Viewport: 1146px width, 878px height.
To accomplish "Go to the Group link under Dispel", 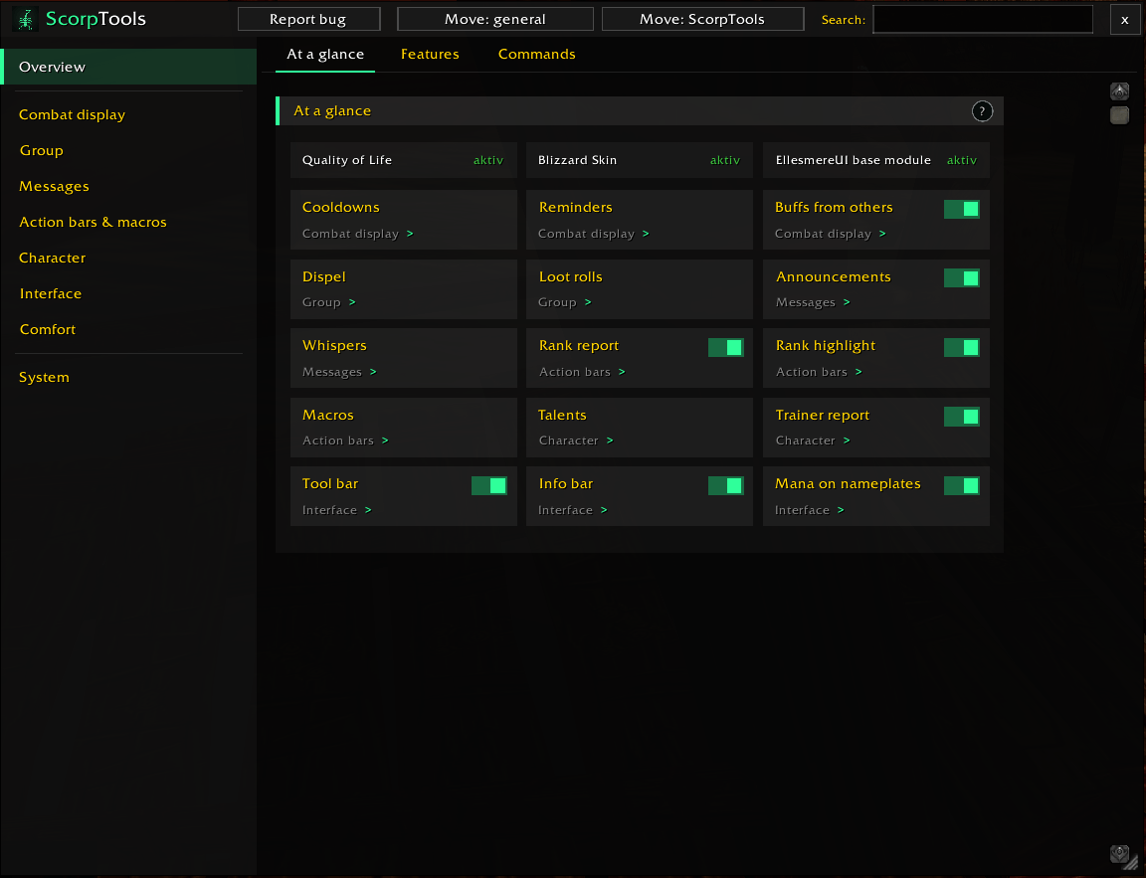I will (329, 302).
